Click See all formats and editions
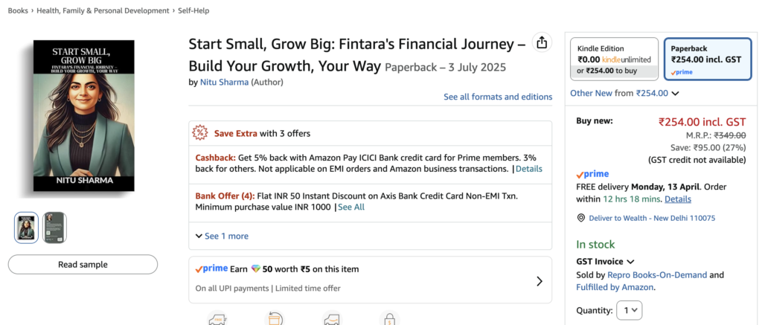The width and height of the screenshot is (762, 325). tap(498, 97)
